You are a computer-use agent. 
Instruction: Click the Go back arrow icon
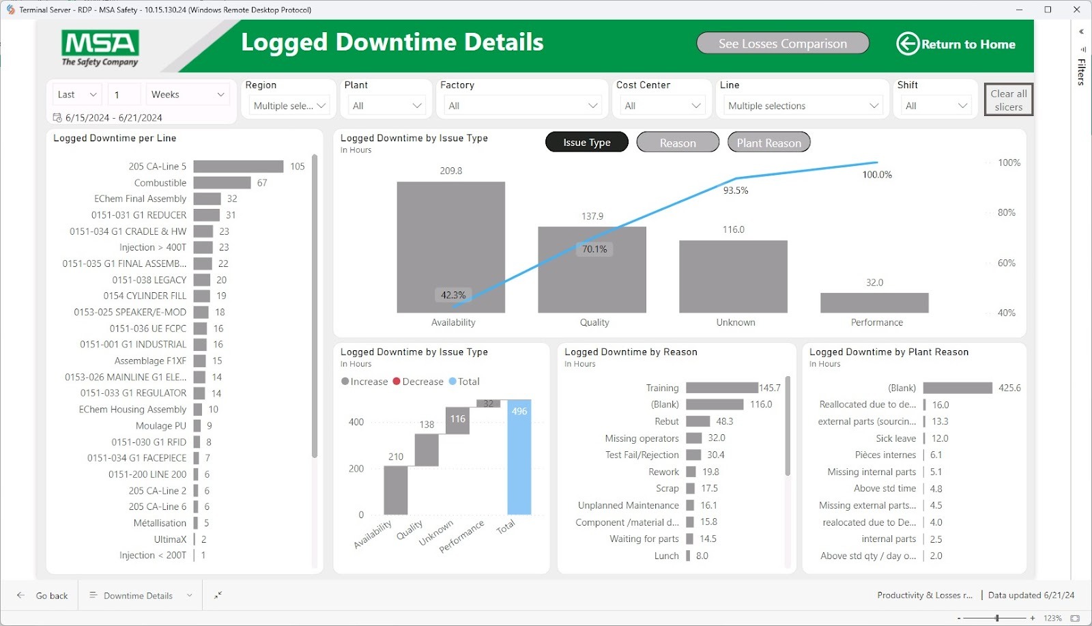click(21, 595)
